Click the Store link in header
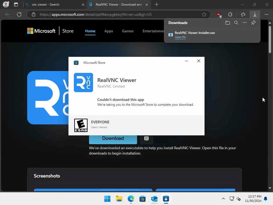 coord(68,31)
